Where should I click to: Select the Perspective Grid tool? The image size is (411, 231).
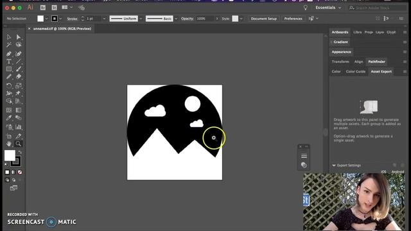[x=19, y=101]
